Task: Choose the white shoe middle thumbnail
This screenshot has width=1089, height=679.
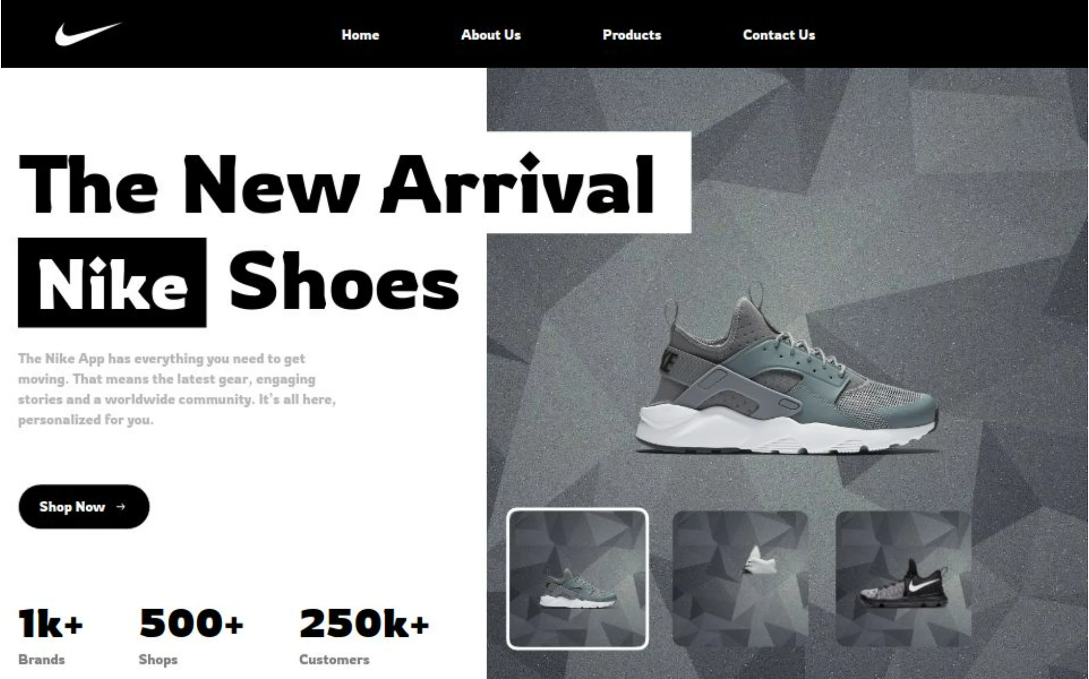Action: pos(741,579)
